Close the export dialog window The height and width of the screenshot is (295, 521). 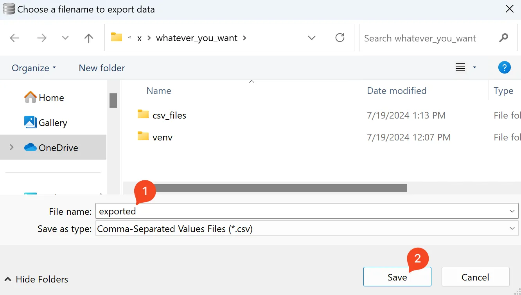tap(510, 9)
